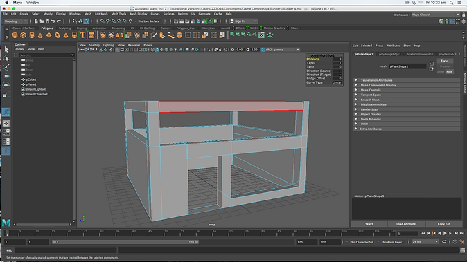Click the New Scene icon

point(36,21)
